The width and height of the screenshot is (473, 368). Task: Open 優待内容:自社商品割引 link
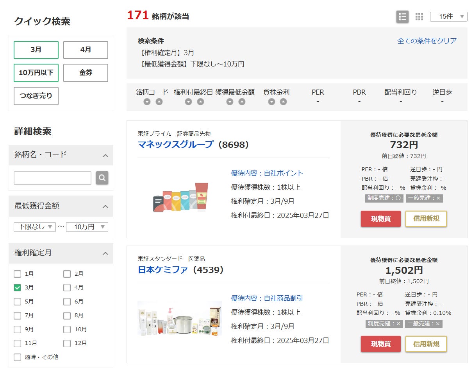click(267, 298)
